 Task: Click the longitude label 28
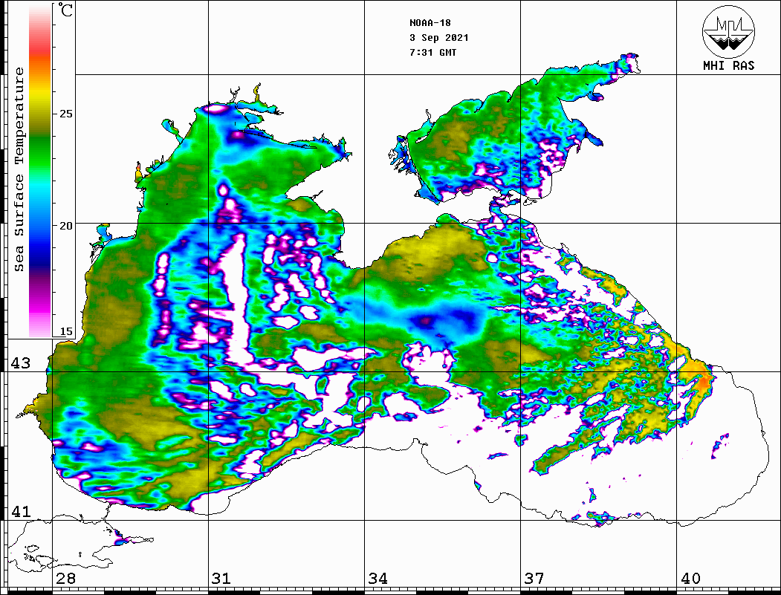click(x=65, y=578)
